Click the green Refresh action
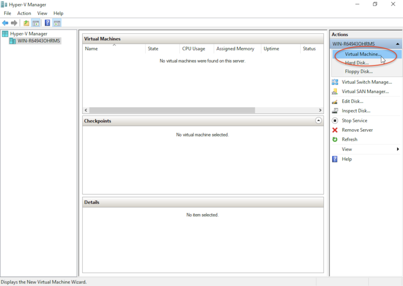Screen dimensions: 403x286 [349, 140]
